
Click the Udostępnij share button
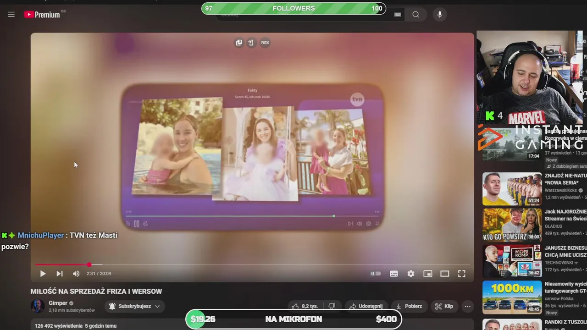click(x=366, y=306)
